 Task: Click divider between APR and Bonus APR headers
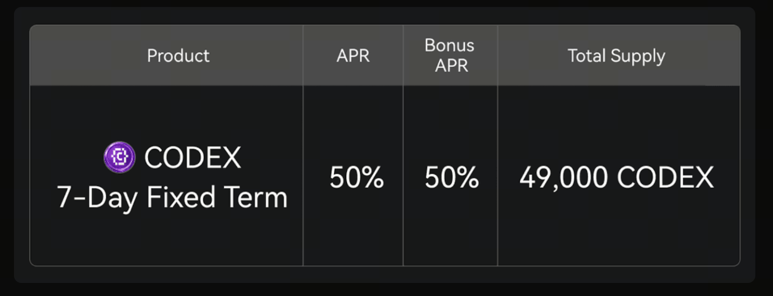(403, 56)
